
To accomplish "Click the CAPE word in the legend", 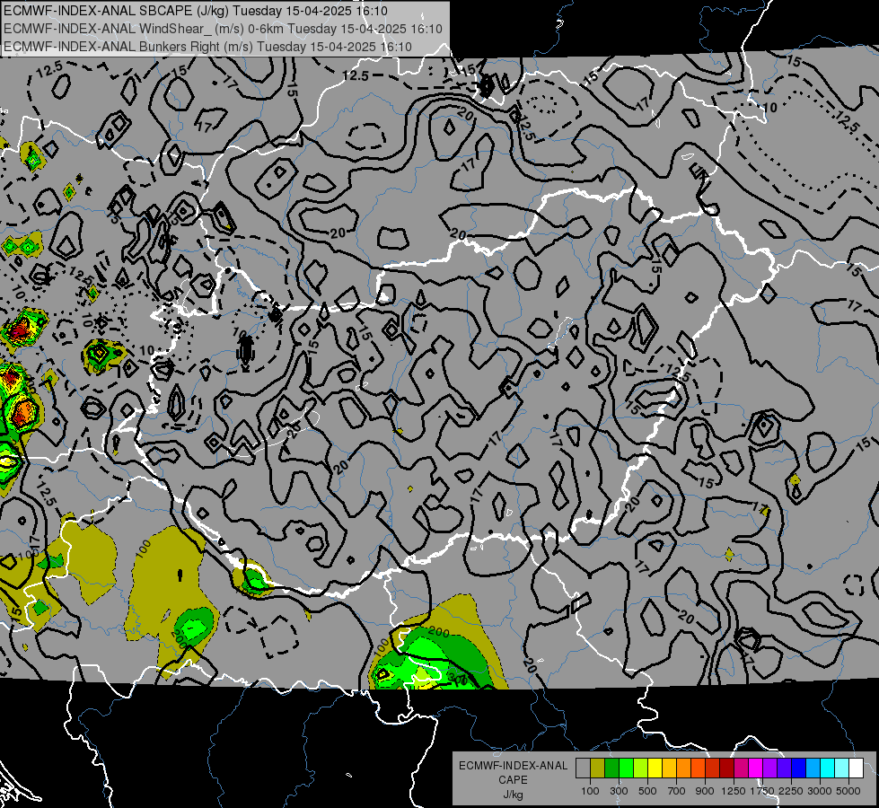I will [513, 780].
